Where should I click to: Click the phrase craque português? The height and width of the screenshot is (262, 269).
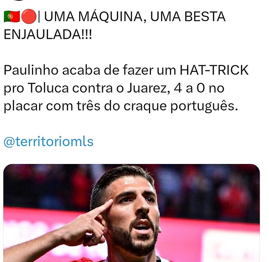click(181, 106)
